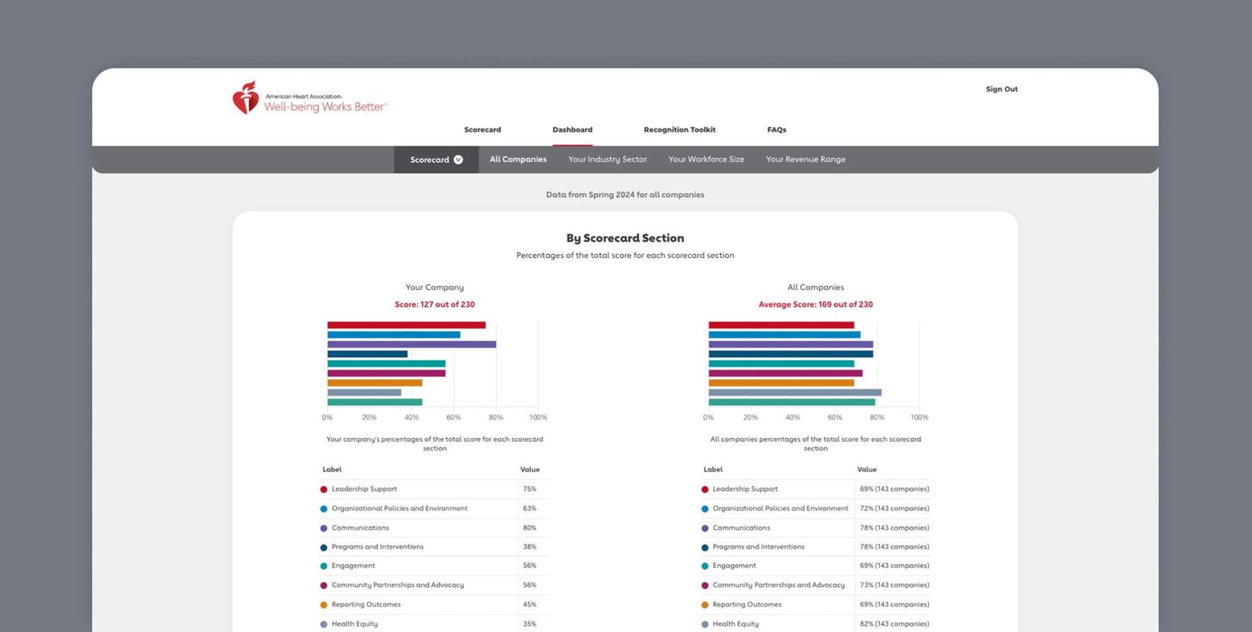
Task: Click teal Engagement dot in All Companies table
Action: [705, 566]
